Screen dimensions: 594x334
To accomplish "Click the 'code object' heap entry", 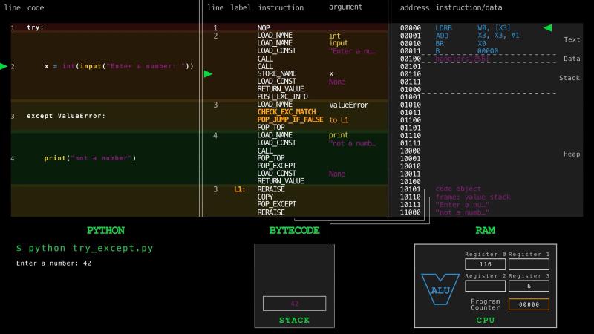I will click(458, 189).
